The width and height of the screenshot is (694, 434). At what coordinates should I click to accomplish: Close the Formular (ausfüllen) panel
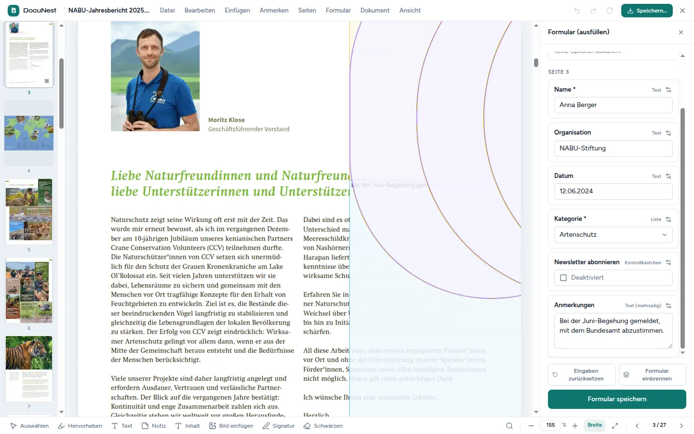coord(681,32)
